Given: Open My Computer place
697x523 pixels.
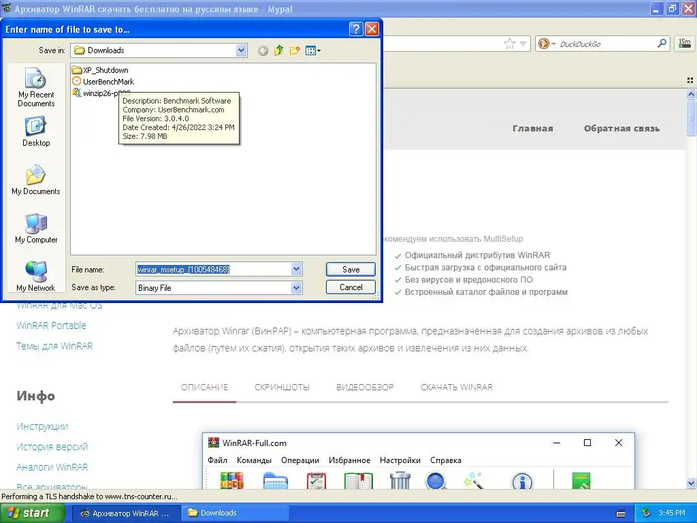Looking at the screenshot, I should 36,228.
